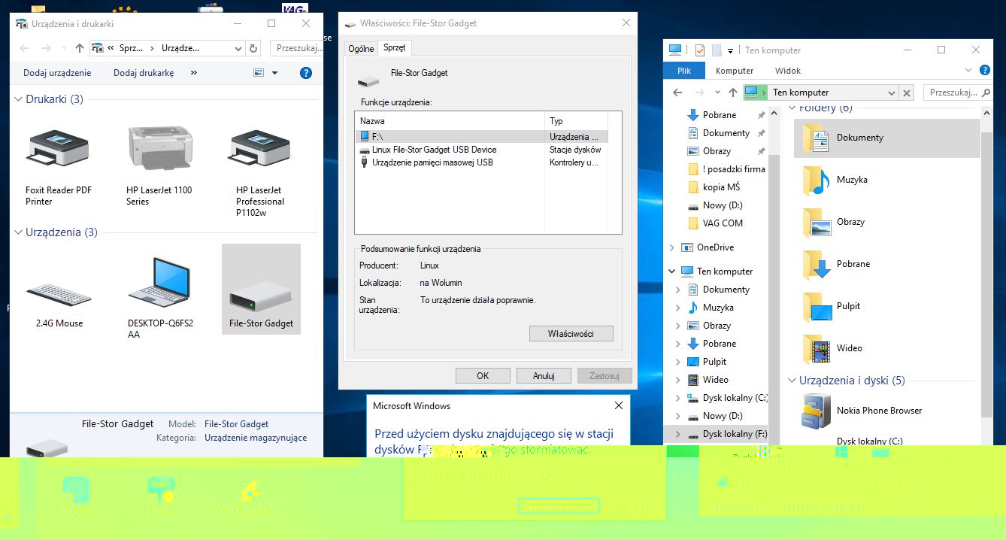1006x540 pixels.
Task: Open the Widok ribbon tab
Action: click(x=787, y=71)
